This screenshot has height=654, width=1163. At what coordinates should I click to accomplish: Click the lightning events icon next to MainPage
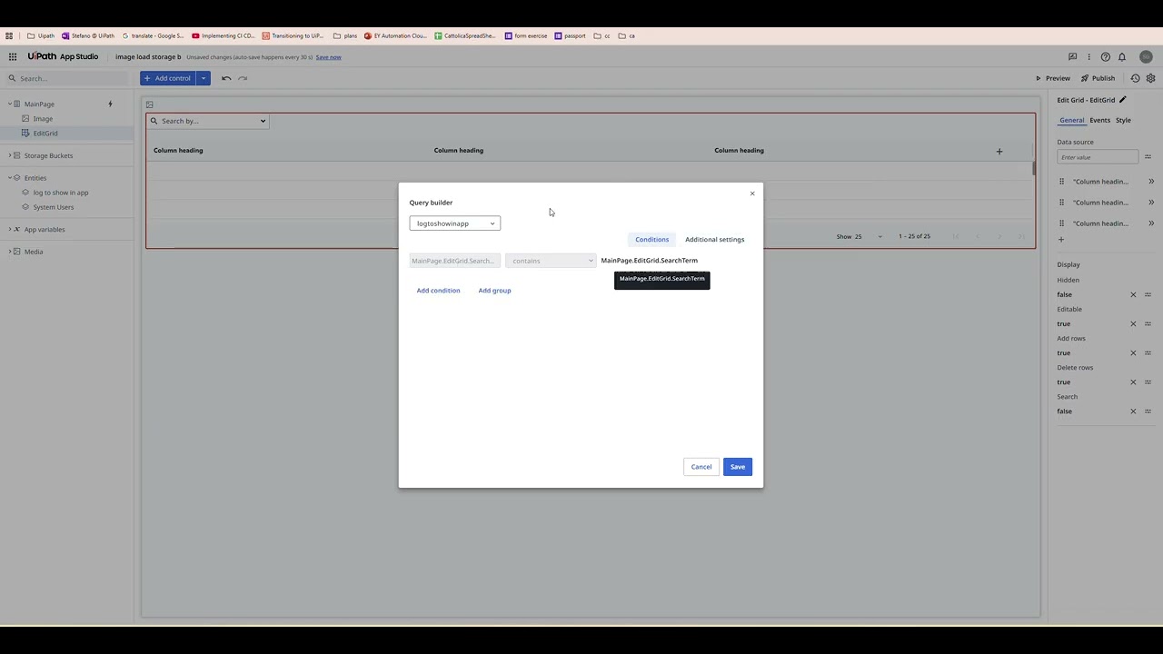[110, 104]
